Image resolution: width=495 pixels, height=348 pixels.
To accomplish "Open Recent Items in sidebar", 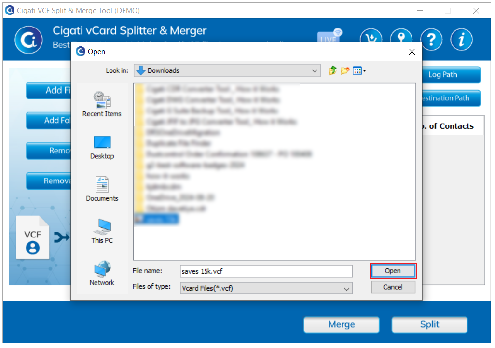I will pyautogui.click(x=102, y=104).
